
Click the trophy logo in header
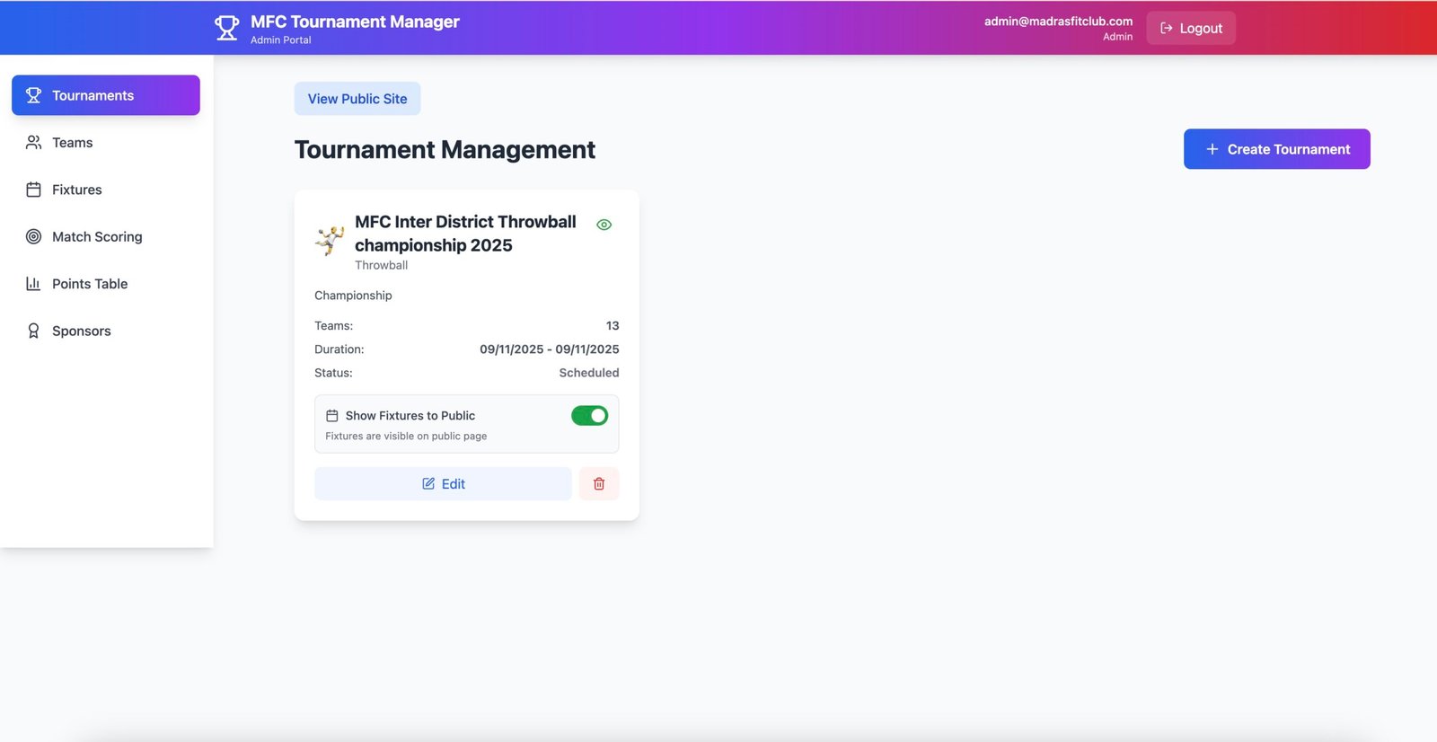pyautogui.click(x=226, y=28)
